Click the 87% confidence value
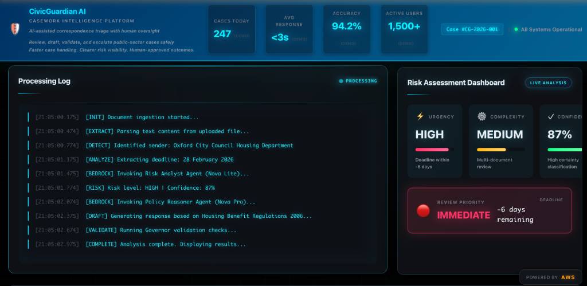587x286 pixels. (x=559, y=134)
